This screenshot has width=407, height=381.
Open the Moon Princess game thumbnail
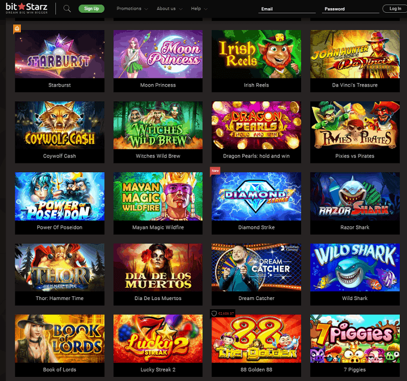point(158,54)
